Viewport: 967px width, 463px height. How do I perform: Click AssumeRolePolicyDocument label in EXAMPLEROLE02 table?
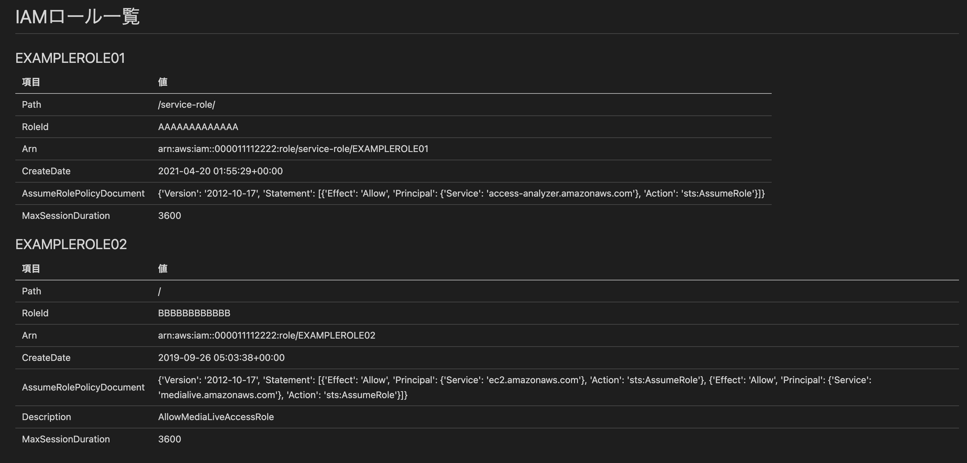83,387
